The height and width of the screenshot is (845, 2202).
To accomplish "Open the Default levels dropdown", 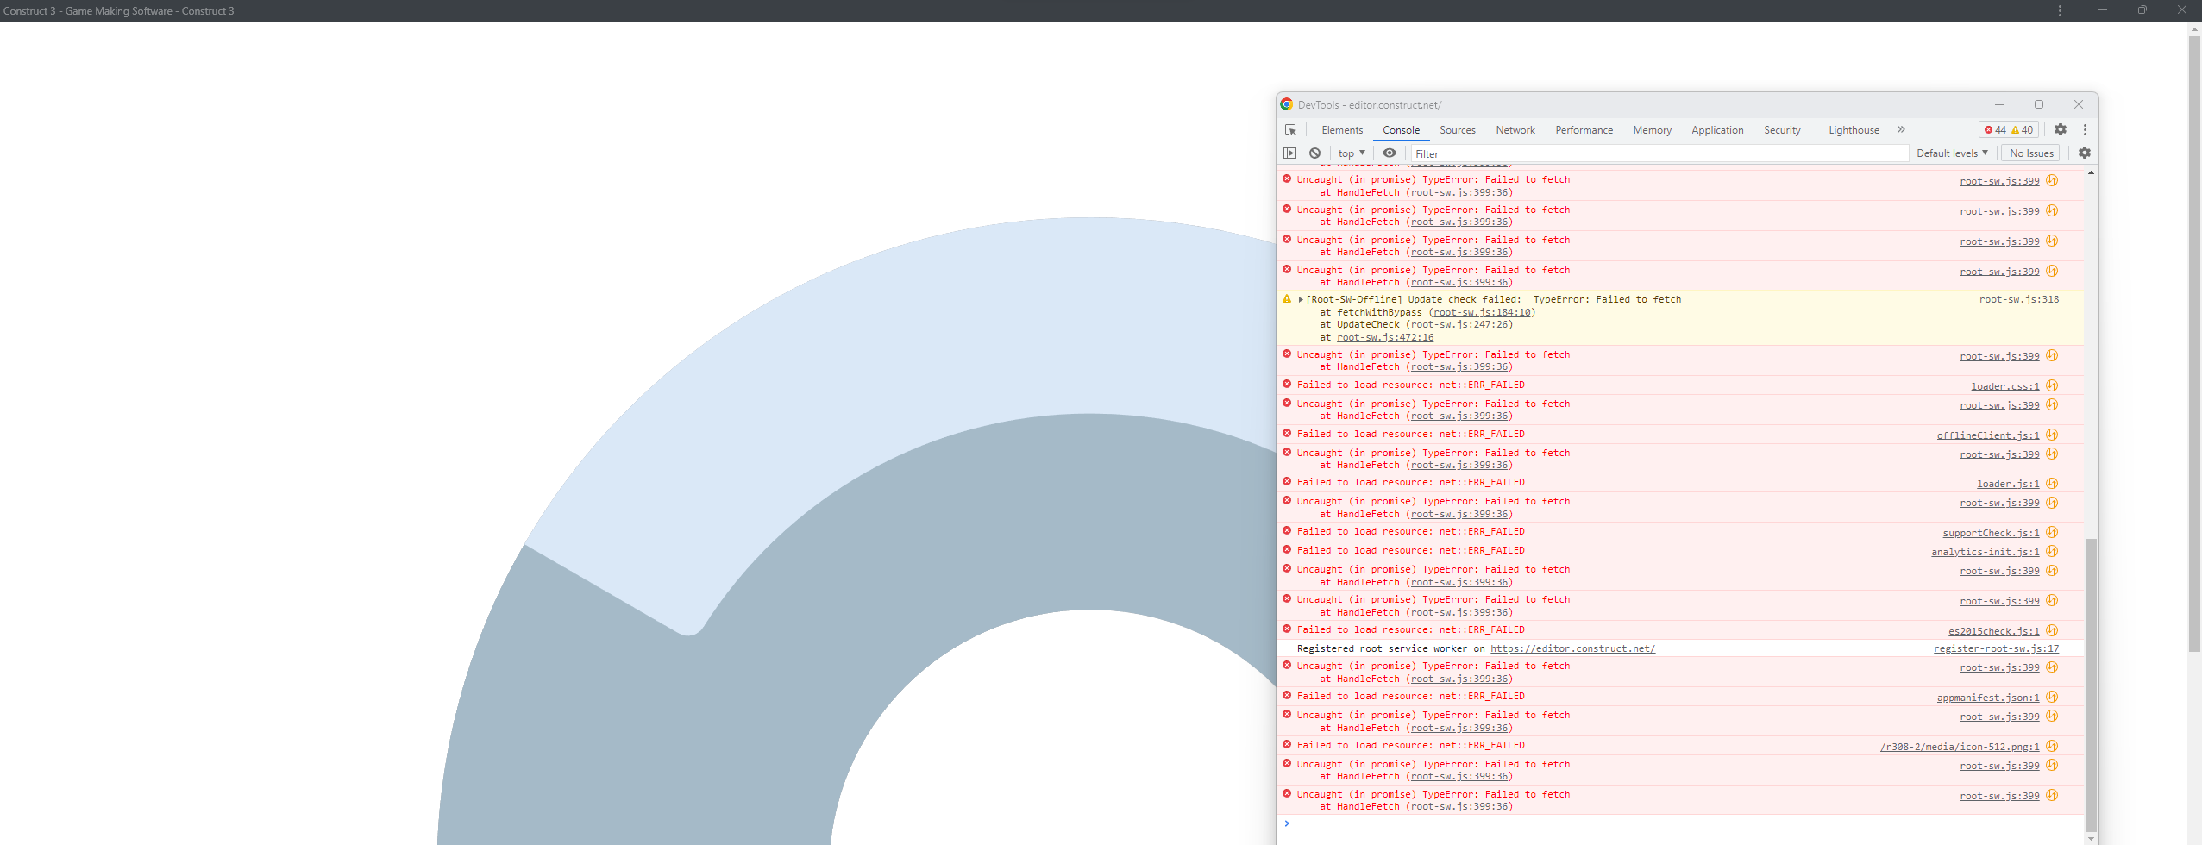I will click(1951, 153).
